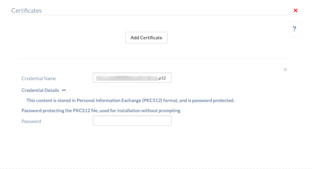Open help via the question mark icon
The width and height of the screenshot is (312, 169).
[295, 29]
